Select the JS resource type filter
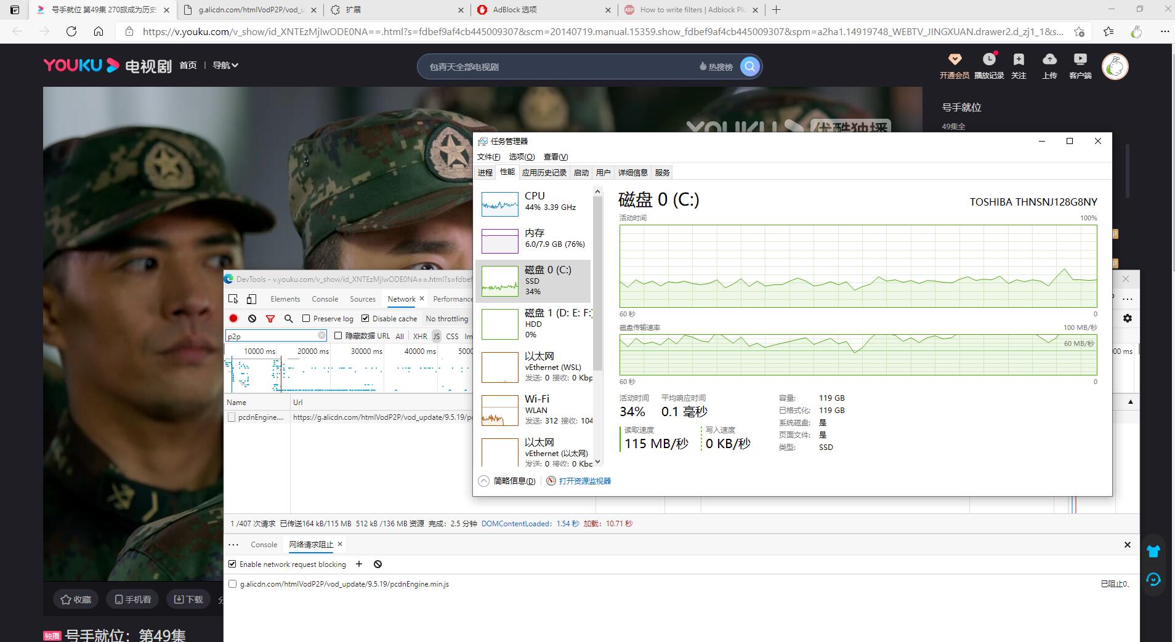The image size is (1175, 642). 437,336
